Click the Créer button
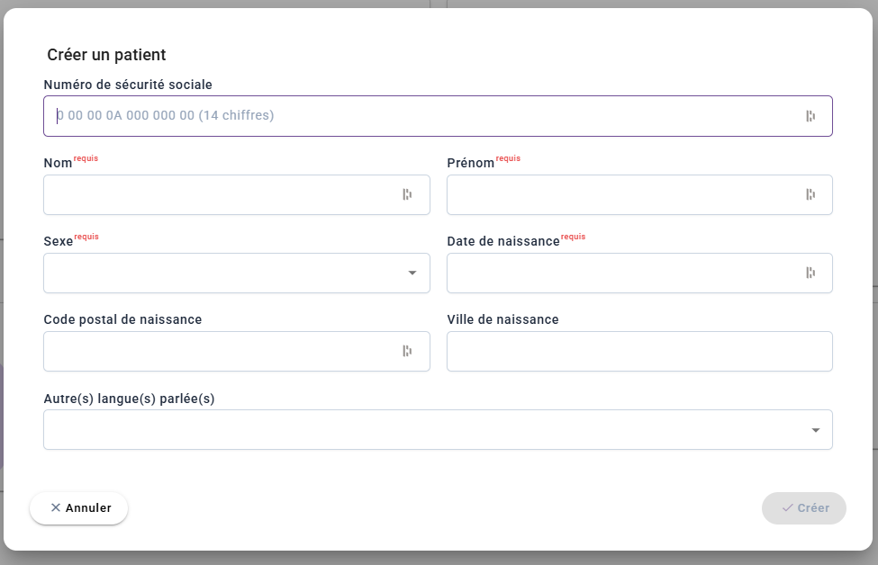 click(803, 508)
